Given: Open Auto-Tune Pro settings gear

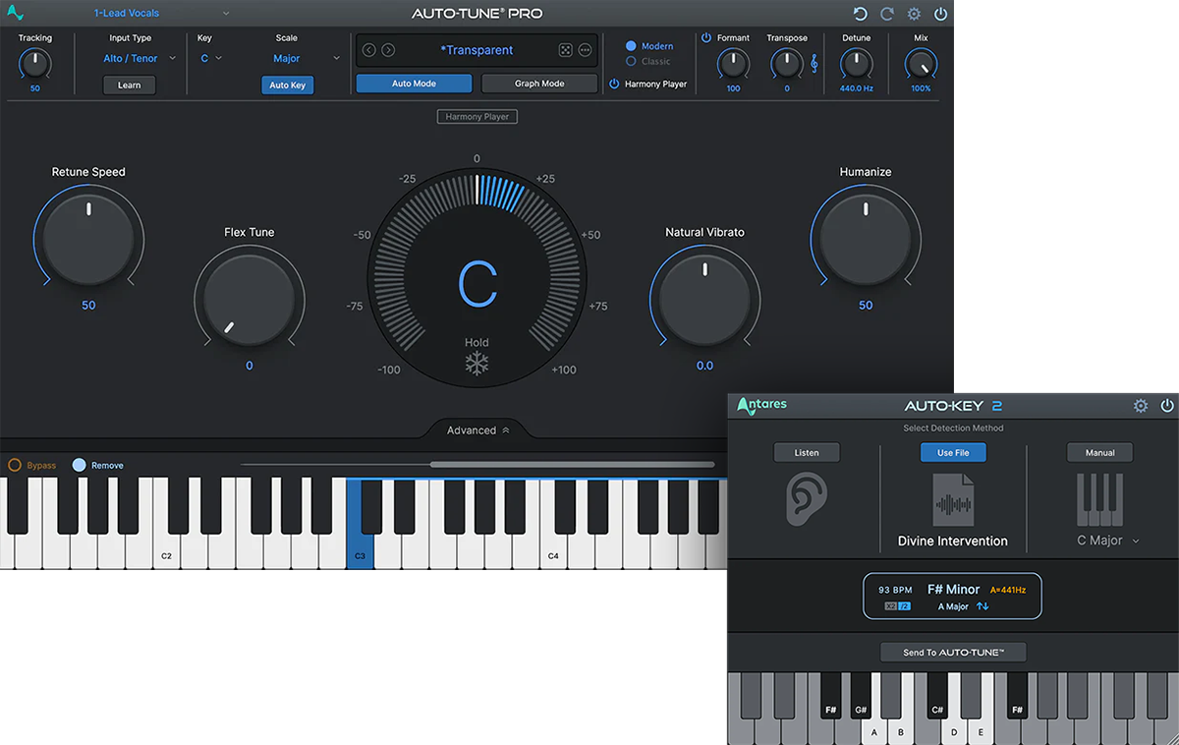Looking at the screenshot, I should tap(914, 14).
